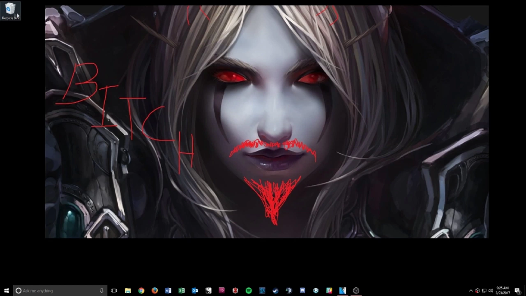The height and width of the screenshot is (296, 526).
Task: Click the Ask me anything search box
Action: pos(60,291)
